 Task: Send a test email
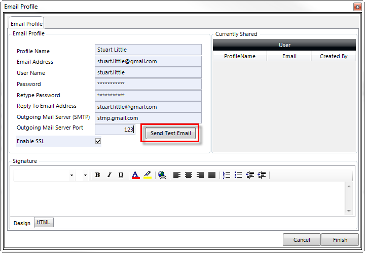pyautogui.click(x=170, y=133)
